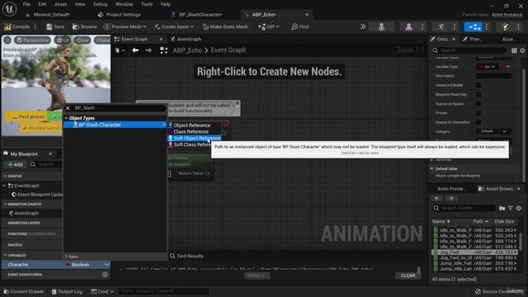The width and height of the screenshot is (528, 297).
Task: Click the Search Assets input field
Action: pyautogui.click(x=464, y=208)
